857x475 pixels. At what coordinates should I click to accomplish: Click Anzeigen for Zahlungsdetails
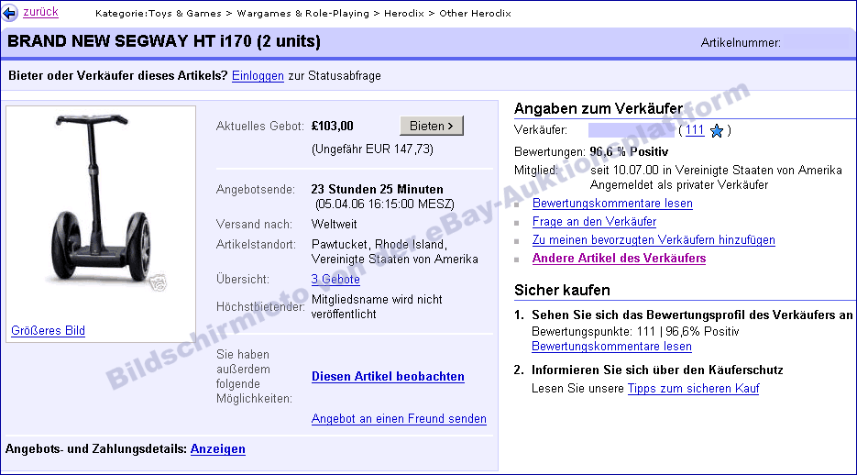(x=217, y=449)
